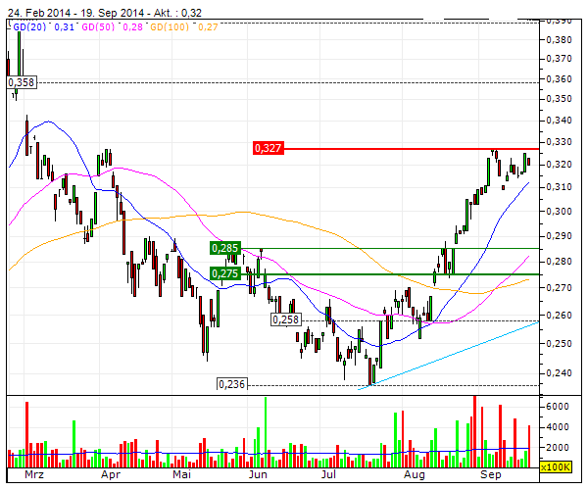Image resolution: width=588 pixels, height=490 pixels.
Task: Click the Apr month label on time axis
Action: [110, 475]
